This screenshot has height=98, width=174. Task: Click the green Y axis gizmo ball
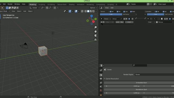96,19
